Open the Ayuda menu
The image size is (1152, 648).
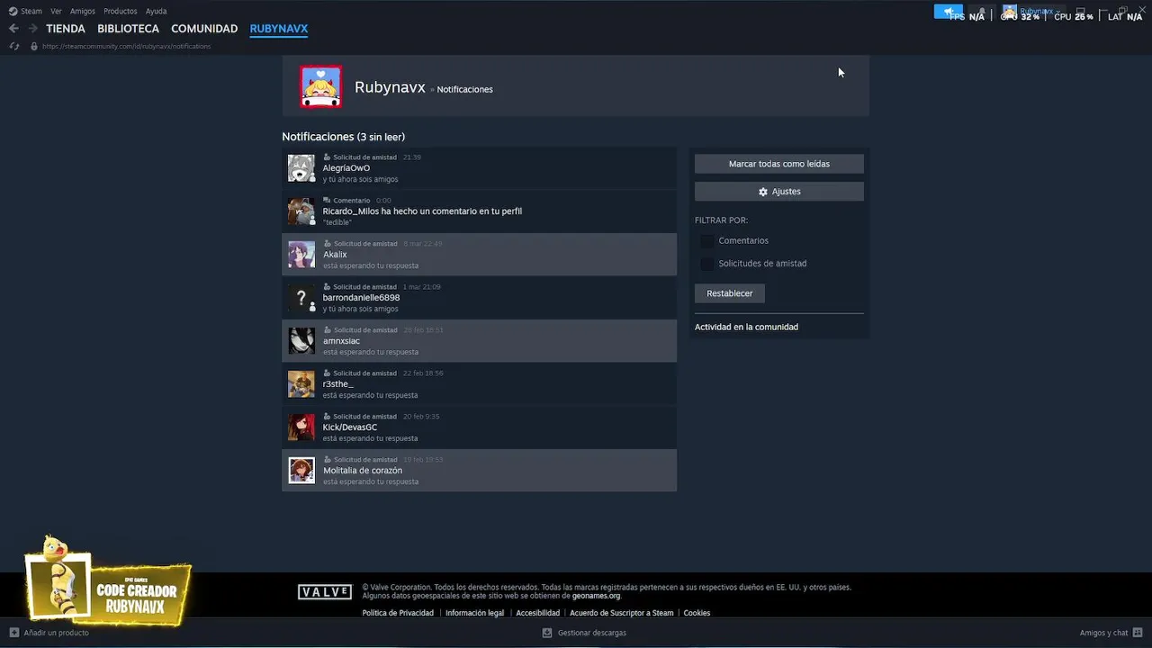pos(156,12)
